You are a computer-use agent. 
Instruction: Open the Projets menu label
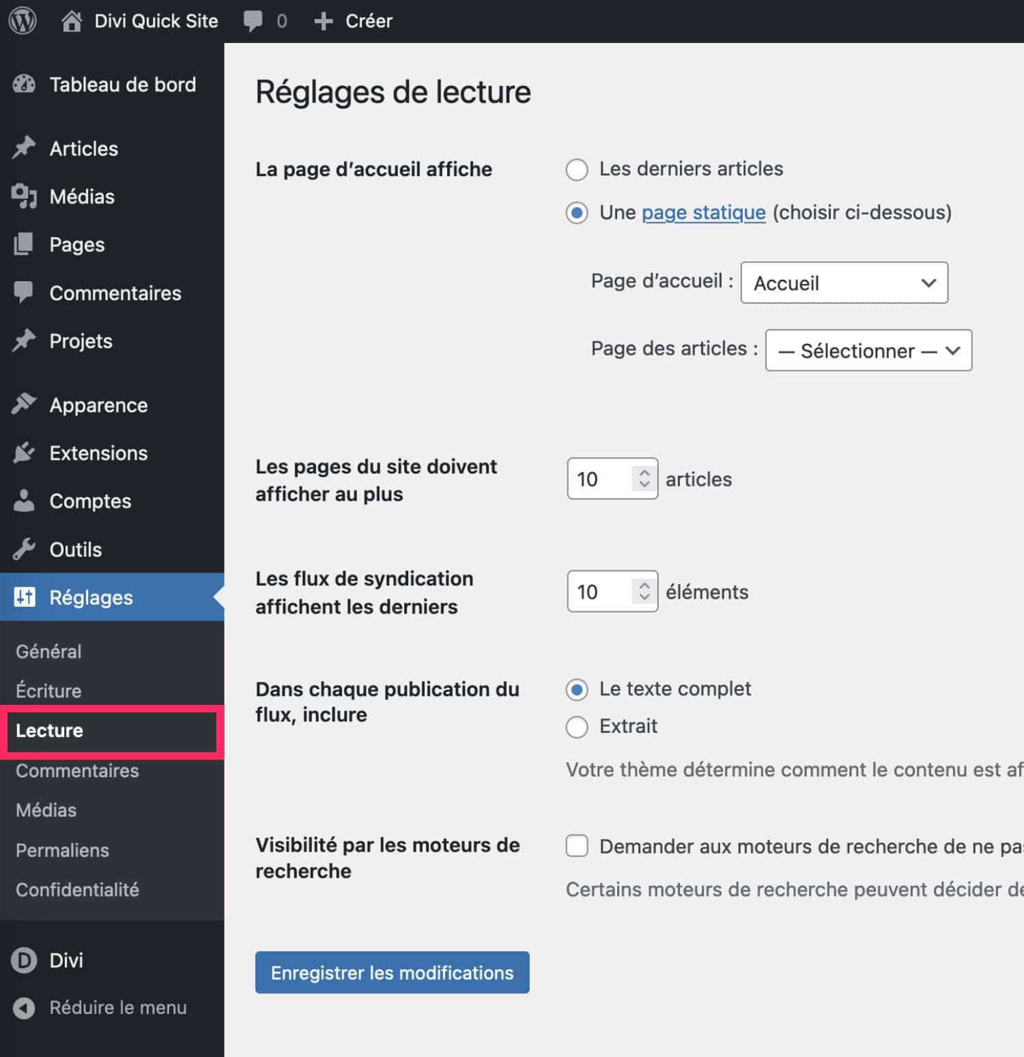pyautogui.click(x=81, y=341)
